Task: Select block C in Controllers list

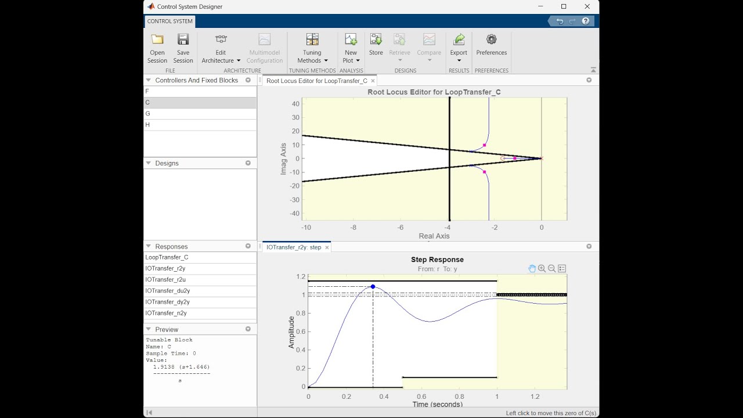Action: tap(200, 103)
